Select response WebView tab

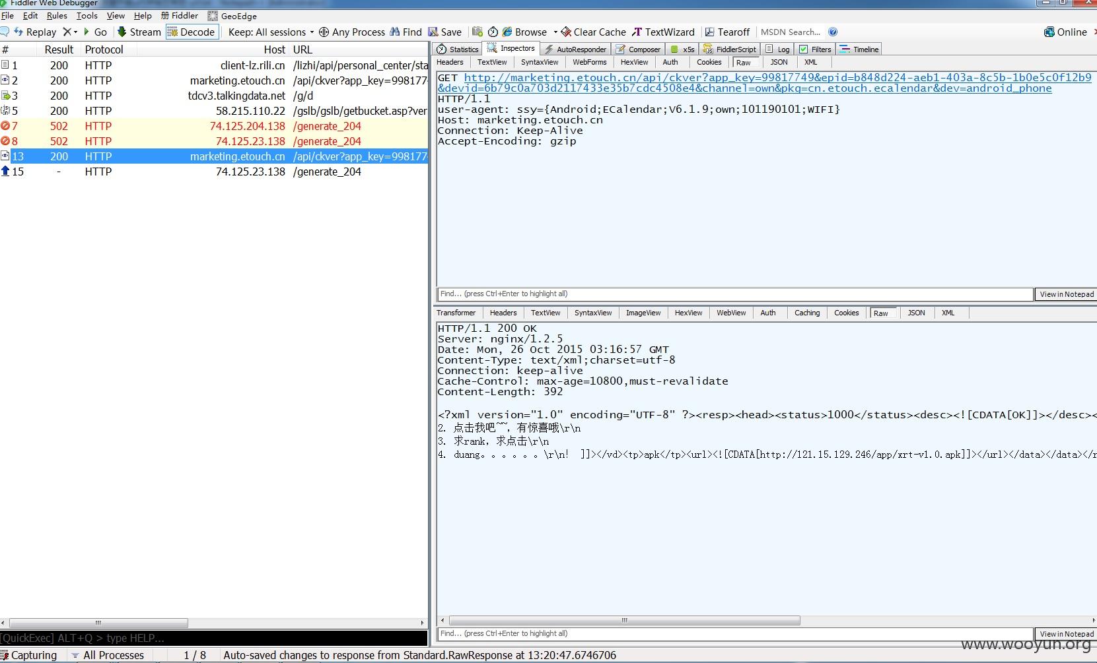pyautogui.click(x=731, y=313)
